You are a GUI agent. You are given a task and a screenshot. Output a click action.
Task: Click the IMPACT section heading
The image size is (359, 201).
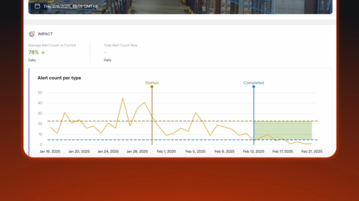tap(45, 34)
